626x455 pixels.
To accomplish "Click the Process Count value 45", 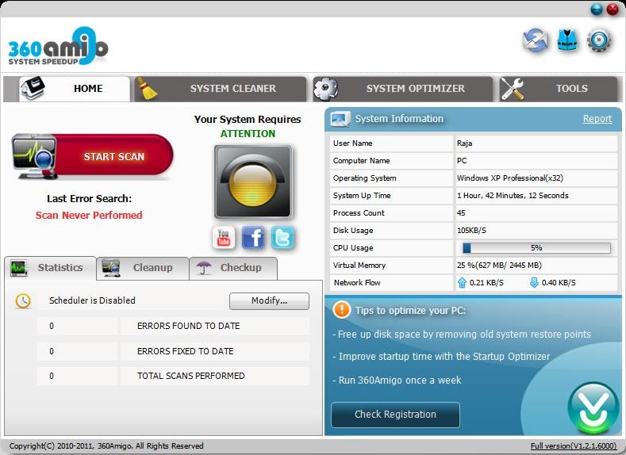I will [461, 213].
